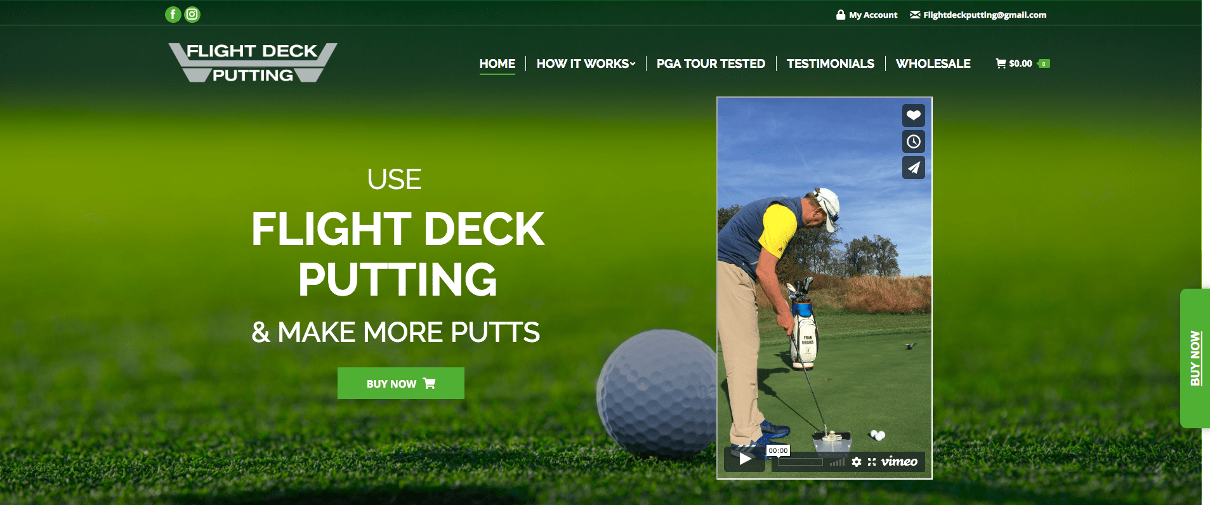Open My Account link
Screen dimensions: 1210x505
click(867, 15)
